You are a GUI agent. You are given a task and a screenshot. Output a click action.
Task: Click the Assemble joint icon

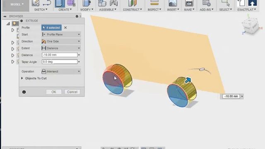click(x=113, y=3)
